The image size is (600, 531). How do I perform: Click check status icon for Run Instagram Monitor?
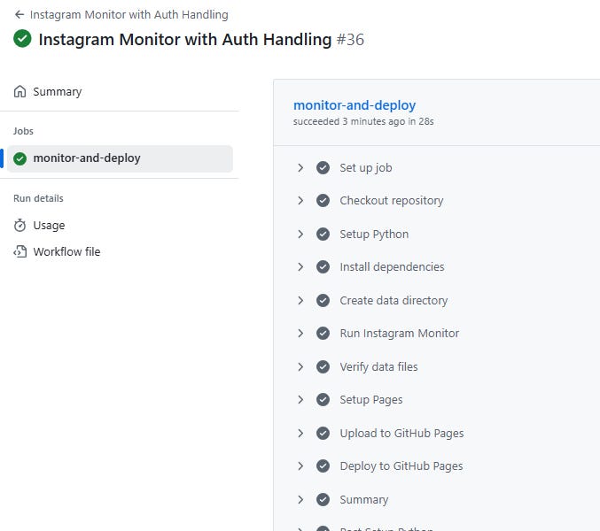click(x=323, y=334)
